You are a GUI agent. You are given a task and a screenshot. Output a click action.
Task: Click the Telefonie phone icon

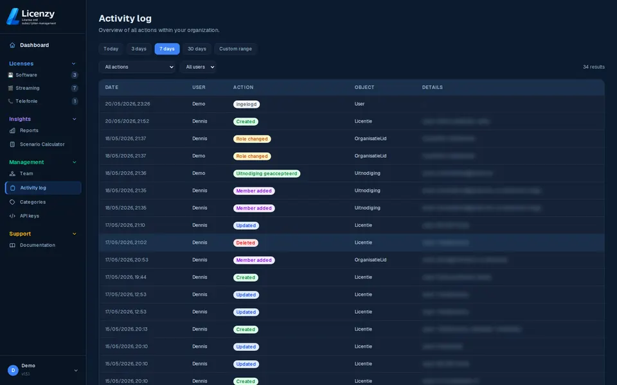click(11, 101)
